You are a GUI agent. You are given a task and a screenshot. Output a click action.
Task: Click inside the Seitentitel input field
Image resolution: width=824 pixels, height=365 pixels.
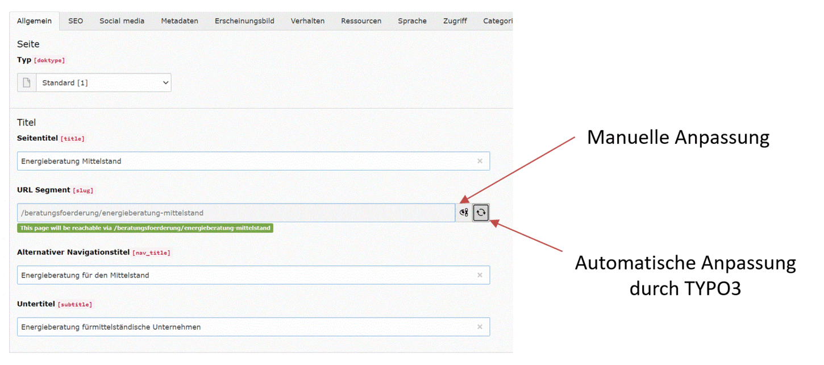pyautogui.click(x=227, y=161)
